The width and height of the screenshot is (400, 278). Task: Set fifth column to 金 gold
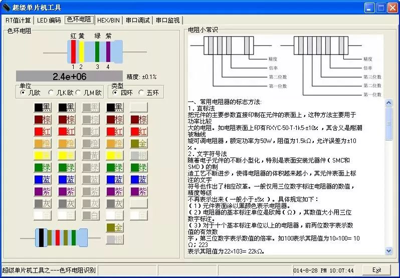[x=139, y=143]
